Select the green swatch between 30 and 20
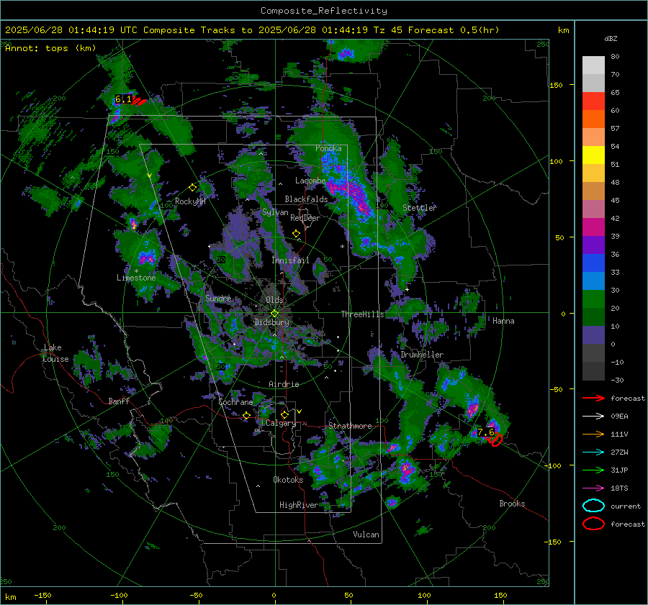The width and height of the screenshot is (648, 605). tap(593, 299)
